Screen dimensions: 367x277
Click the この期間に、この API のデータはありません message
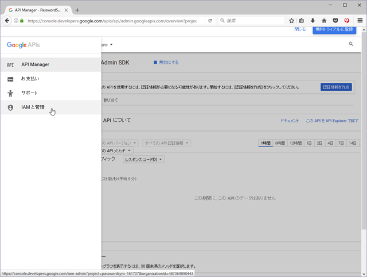(x=235, y=198)
